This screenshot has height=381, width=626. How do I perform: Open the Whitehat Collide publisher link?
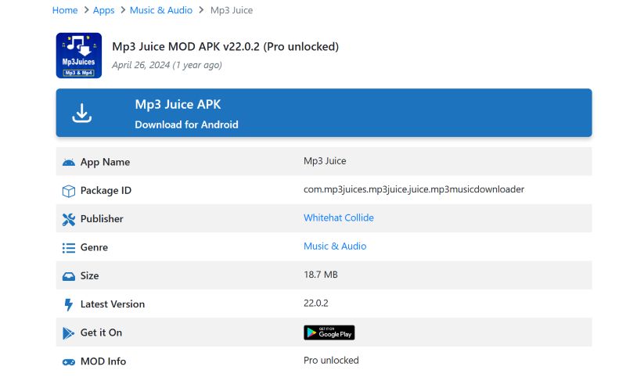click(x=338, y=217)
